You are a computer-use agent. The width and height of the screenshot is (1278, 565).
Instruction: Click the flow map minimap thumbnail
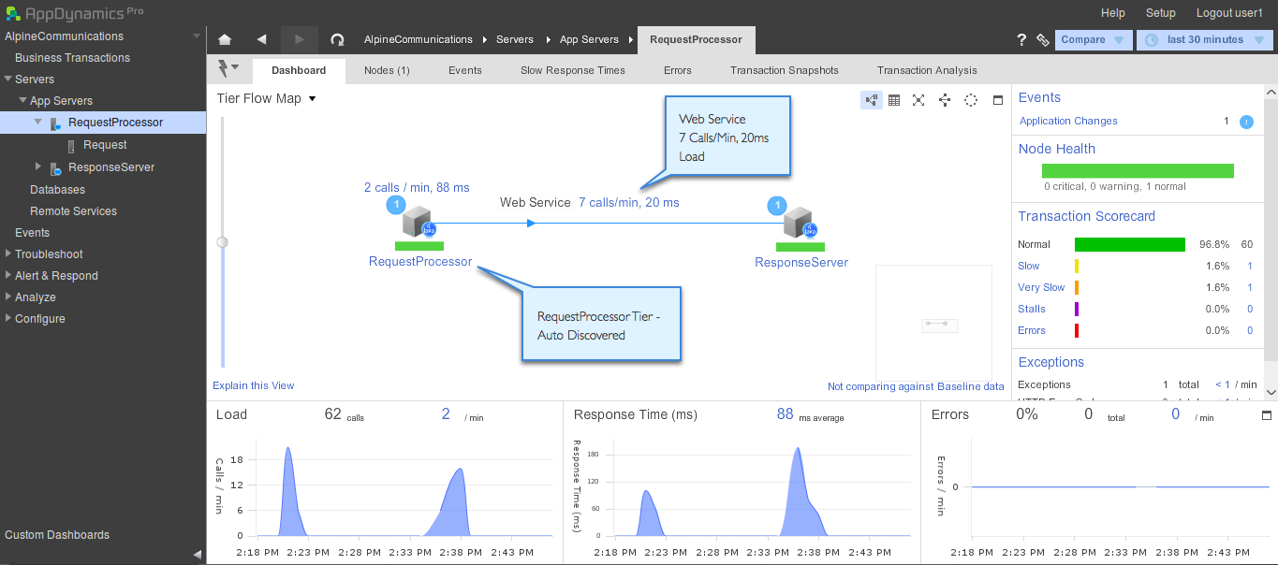[933, 323]
